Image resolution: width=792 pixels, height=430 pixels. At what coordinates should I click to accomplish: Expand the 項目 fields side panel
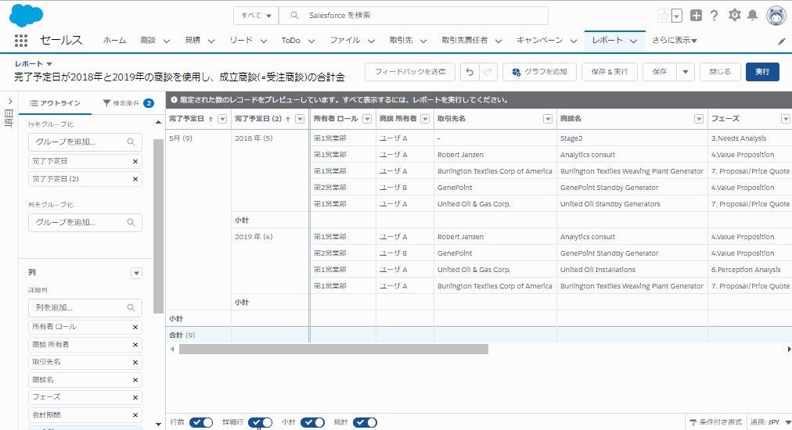coord(9,102)
